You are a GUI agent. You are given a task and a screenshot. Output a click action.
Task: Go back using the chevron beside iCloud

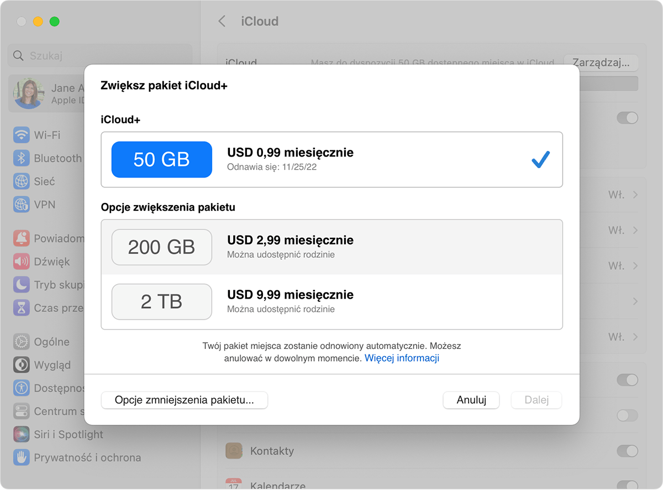(222, 22)
